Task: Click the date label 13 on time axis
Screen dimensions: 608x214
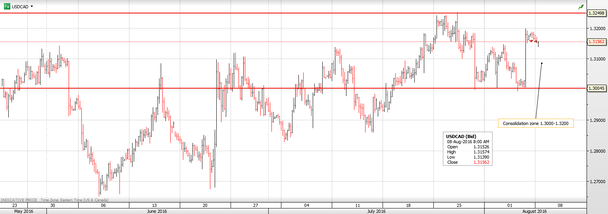Action: pos(154,206)
